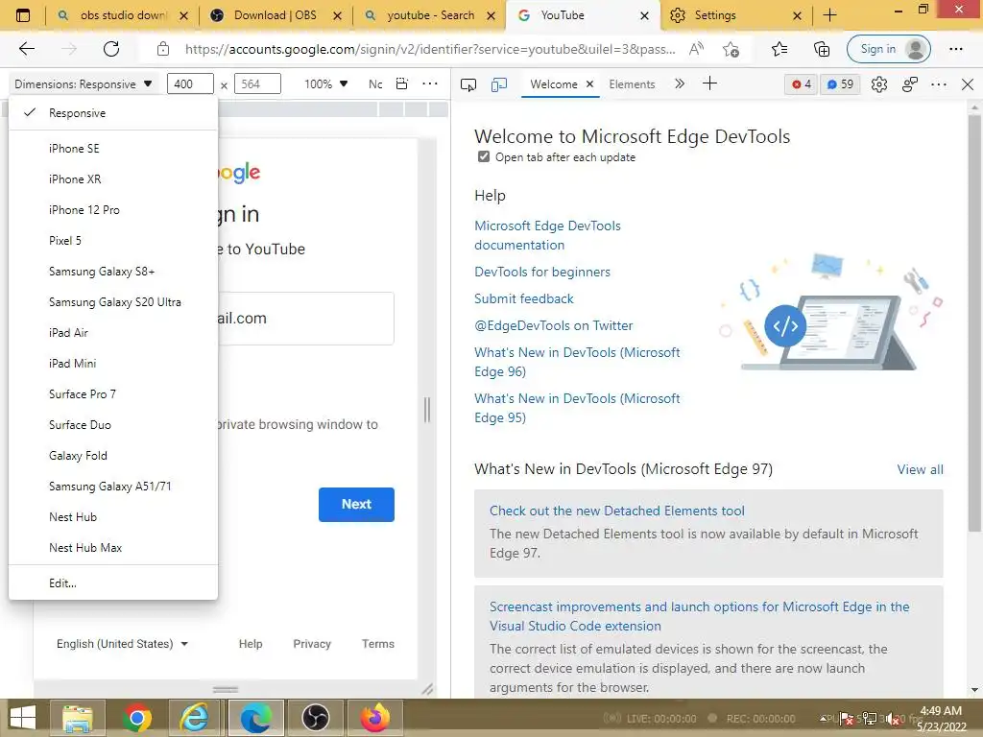Open Tab actions menu icon
This screenshot has height=737, width=983.
coord(23,15)
